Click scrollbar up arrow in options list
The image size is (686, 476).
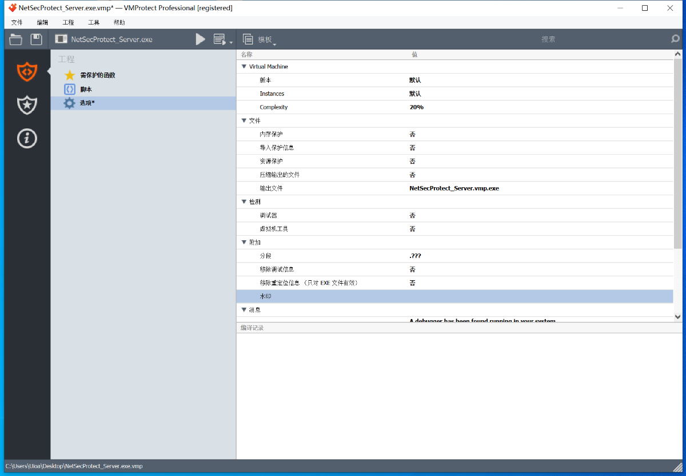coord(678,54)
